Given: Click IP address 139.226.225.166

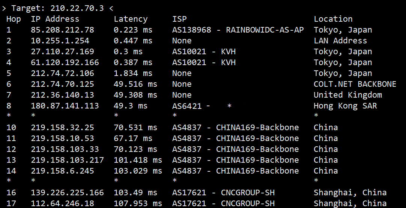Looking at the screenshot, I should (x=67, y=193).
